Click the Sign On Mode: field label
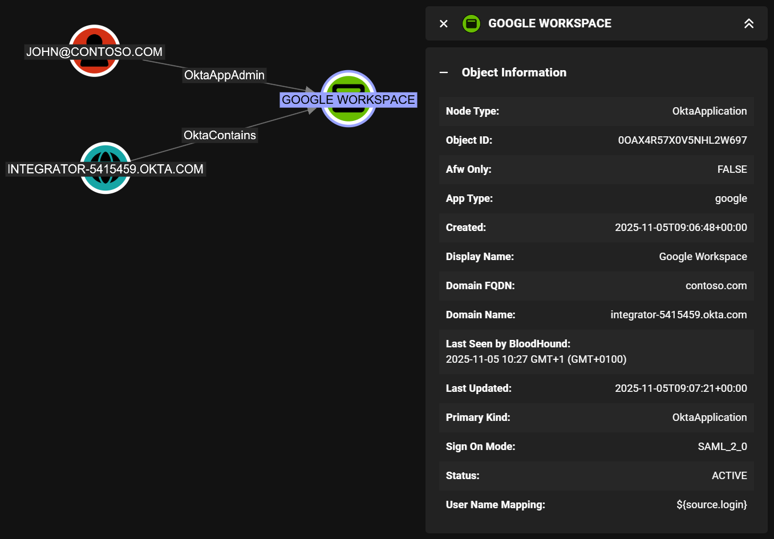This screenshot has height=539, width=774. 480,447
